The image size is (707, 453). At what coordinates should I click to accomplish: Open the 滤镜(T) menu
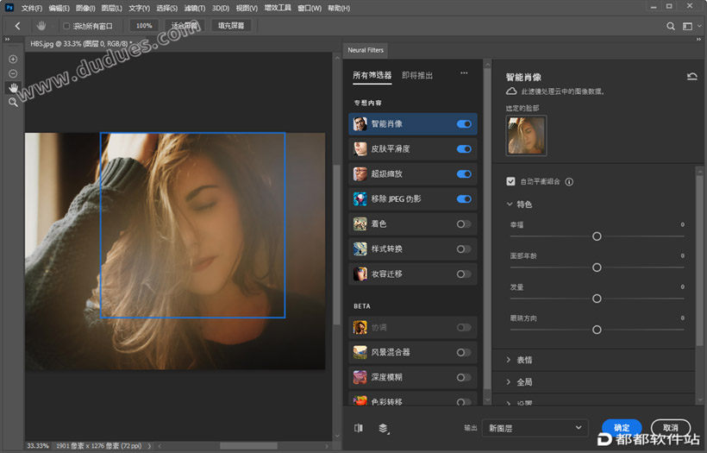click(x=195, y=8)
